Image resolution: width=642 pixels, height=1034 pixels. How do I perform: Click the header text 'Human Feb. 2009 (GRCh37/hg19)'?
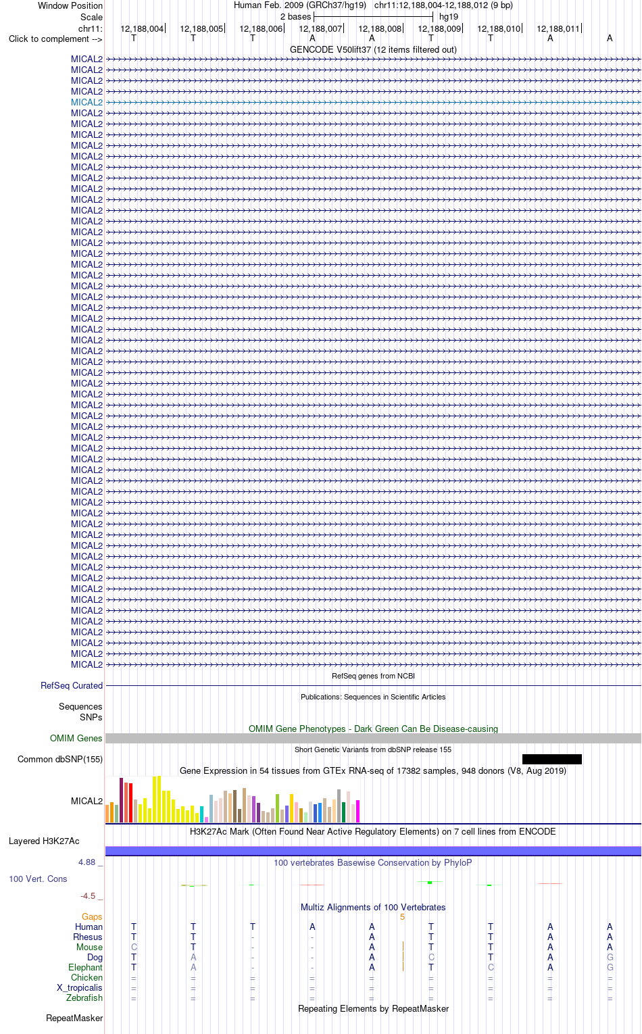[x=300, y=5]
